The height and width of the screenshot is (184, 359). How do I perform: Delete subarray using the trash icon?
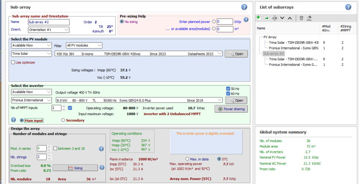[x=301, y=18]
